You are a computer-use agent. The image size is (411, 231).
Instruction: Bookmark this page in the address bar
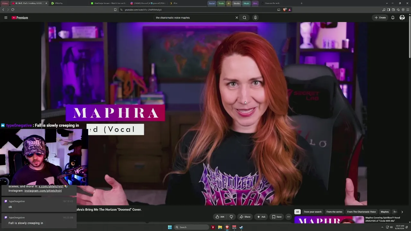click(x=115, y=10)
